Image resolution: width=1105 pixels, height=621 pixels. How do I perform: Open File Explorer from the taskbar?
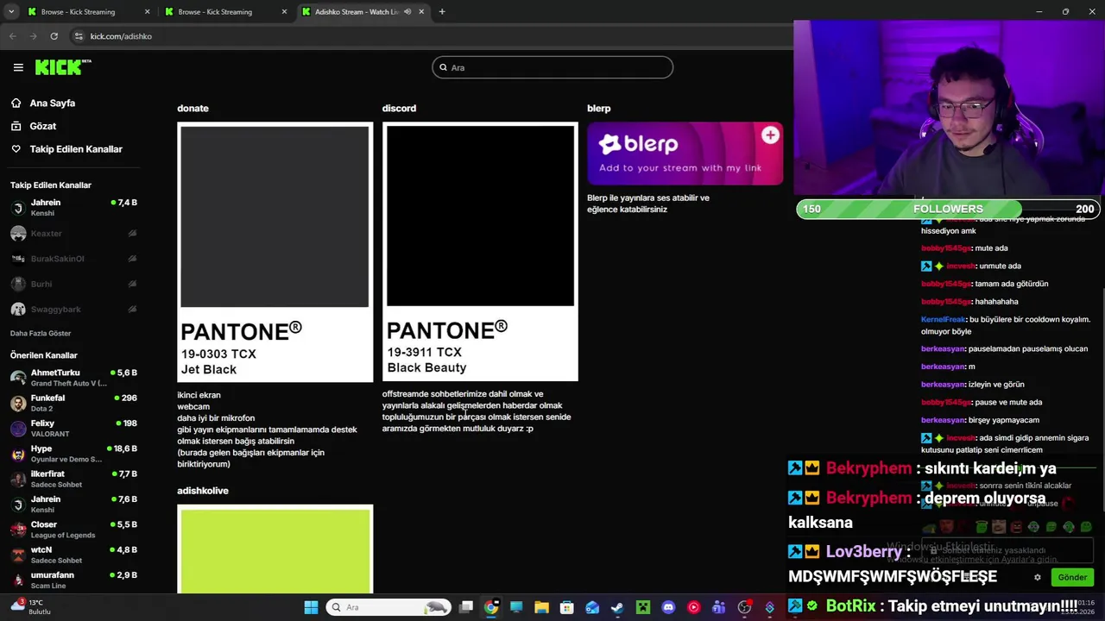pos(541,607)
